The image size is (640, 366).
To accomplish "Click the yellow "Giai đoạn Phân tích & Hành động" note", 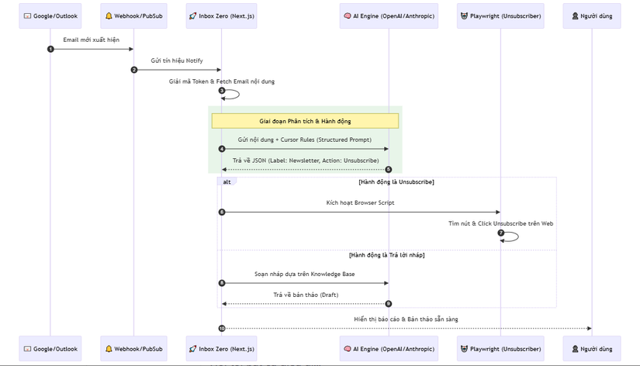I will [305, 121].
